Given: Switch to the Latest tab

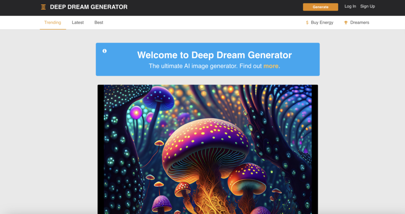Looking at the screenshot, I should [78, 23].
